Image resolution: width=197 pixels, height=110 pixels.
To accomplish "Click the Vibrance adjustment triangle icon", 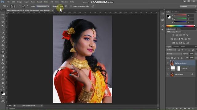I will pos(187,35).
